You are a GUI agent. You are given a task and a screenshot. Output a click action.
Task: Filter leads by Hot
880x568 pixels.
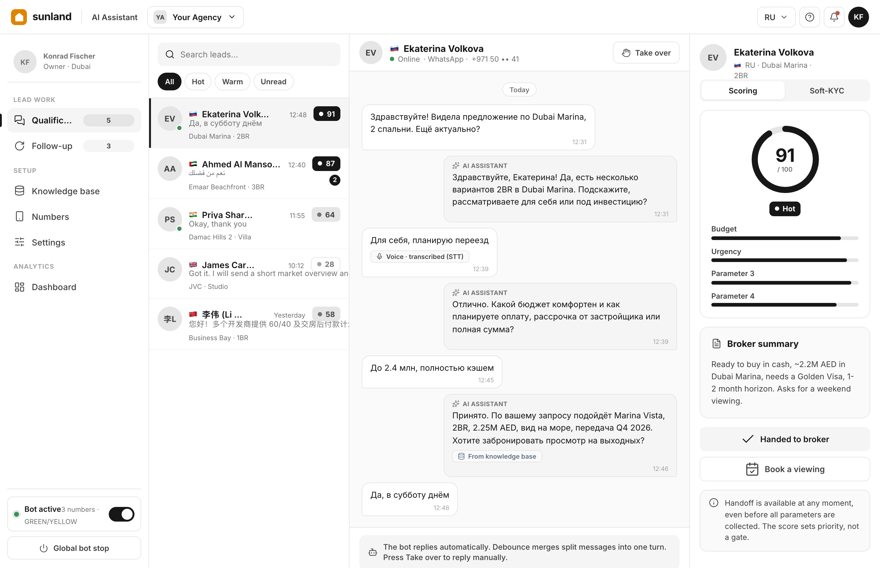tap(198, 82)
